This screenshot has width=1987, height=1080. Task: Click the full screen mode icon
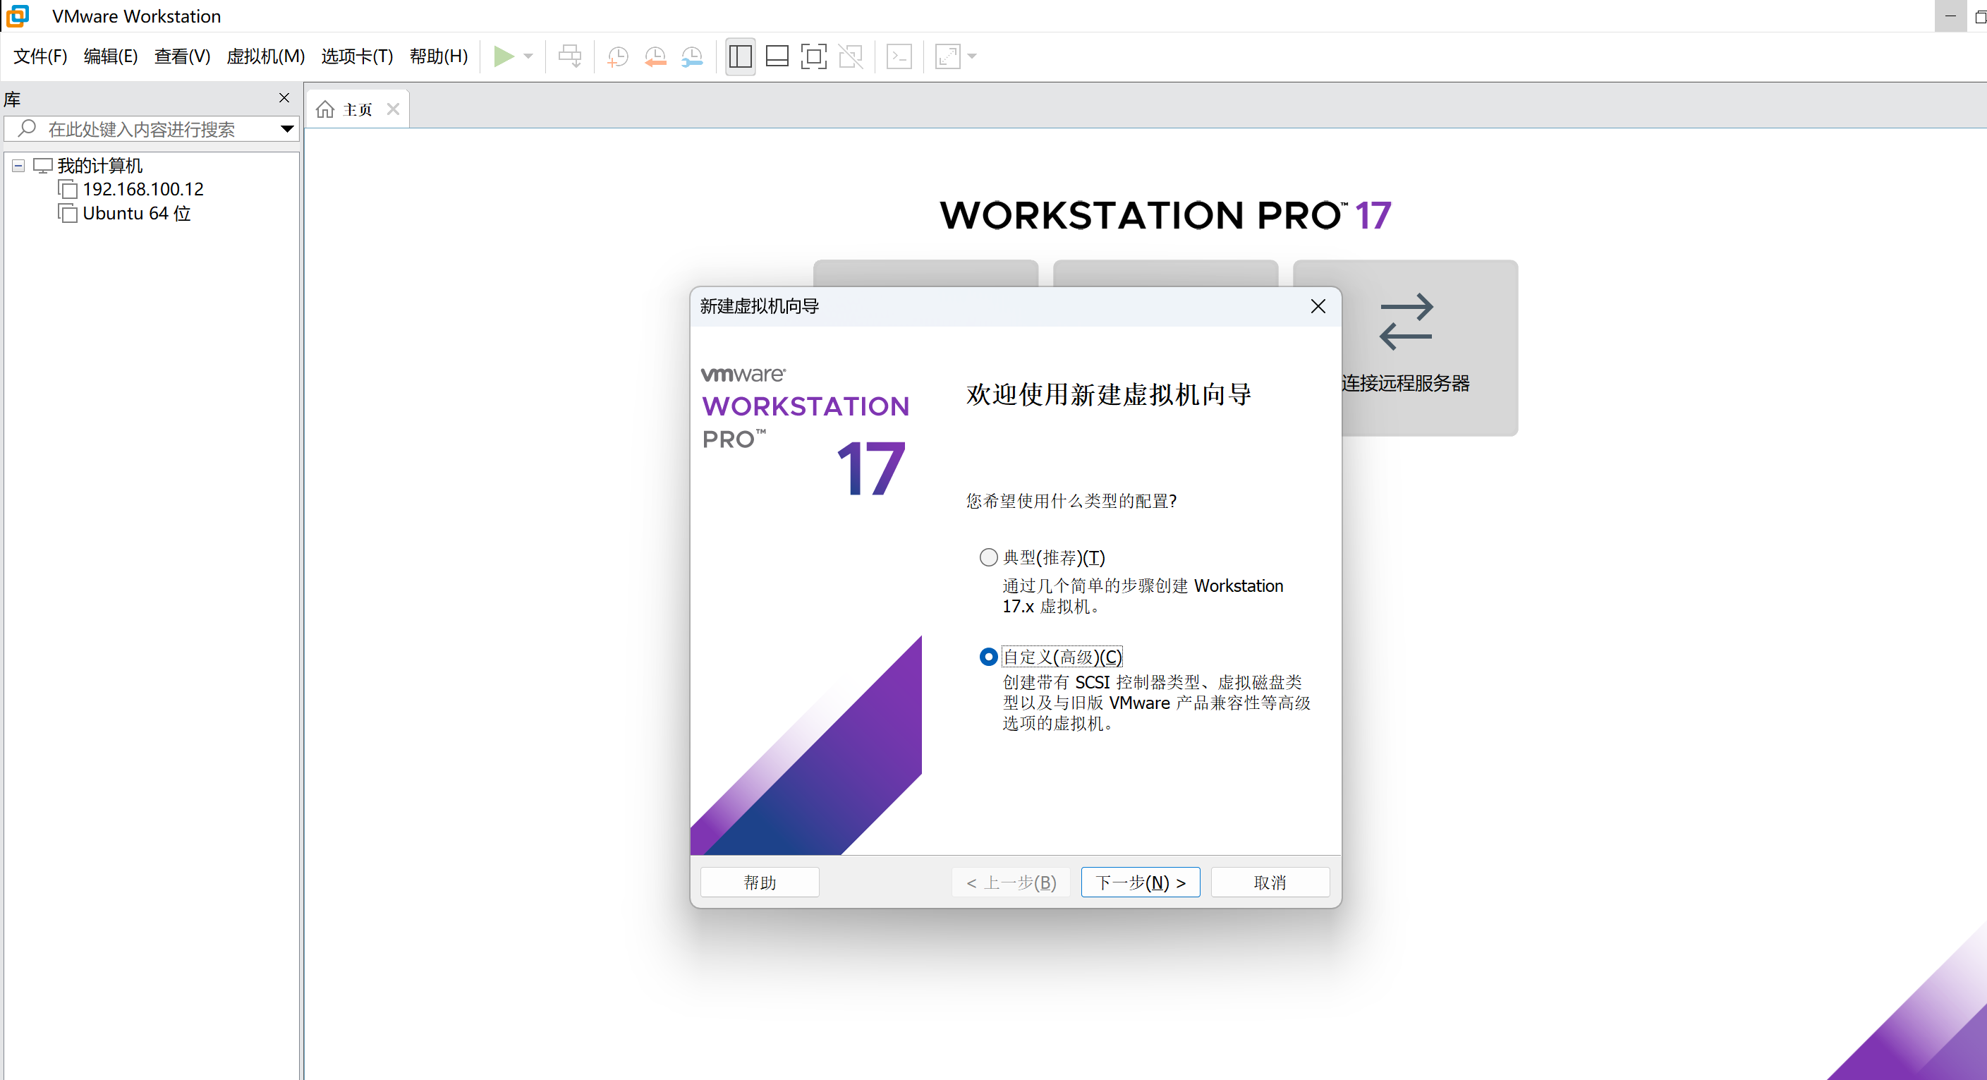point(814,56)
